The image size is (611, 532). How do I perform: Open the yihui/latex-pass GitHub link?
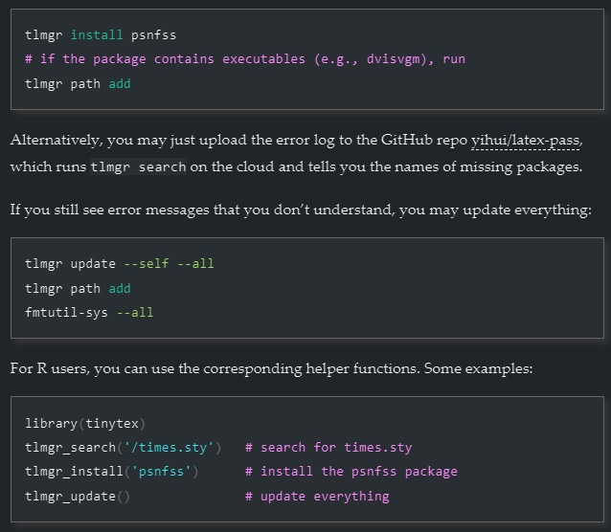(x=526, y=141)
